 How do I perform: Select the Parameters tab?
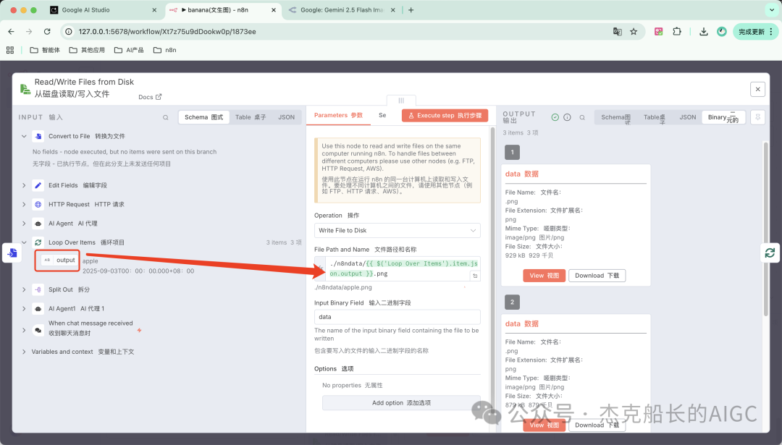pyautogui.click(x=338, y=115)
